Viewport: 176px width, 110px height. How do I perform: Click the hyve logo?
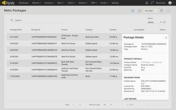[8, 3]
